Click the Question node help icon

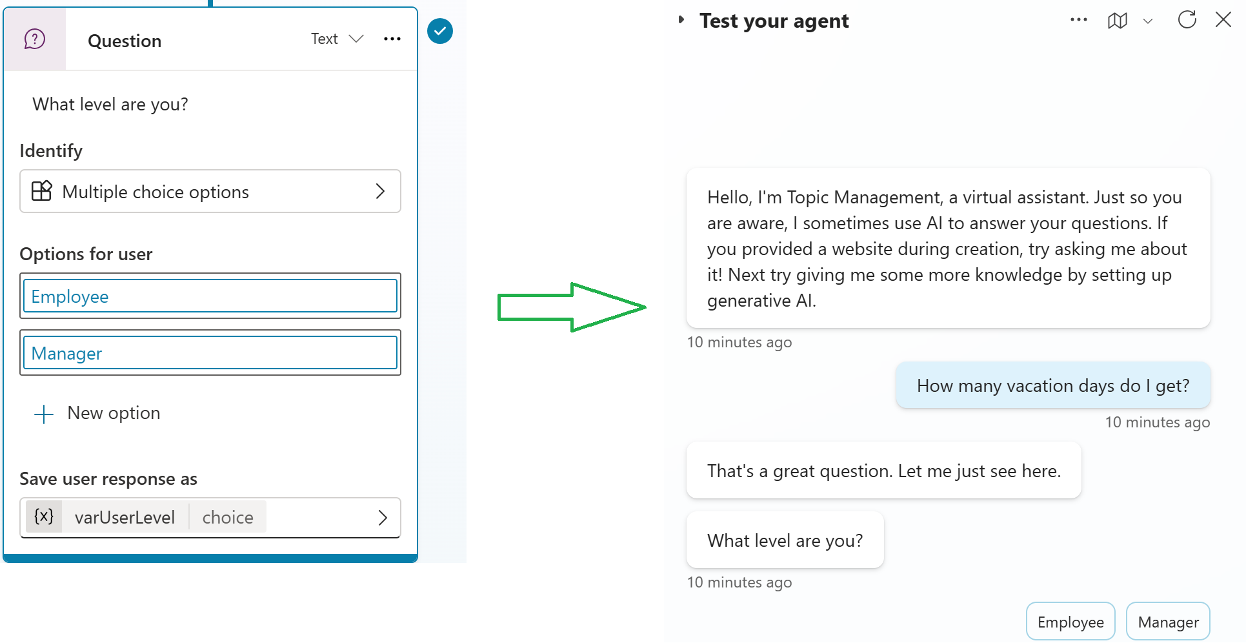(x=35, y=39)
